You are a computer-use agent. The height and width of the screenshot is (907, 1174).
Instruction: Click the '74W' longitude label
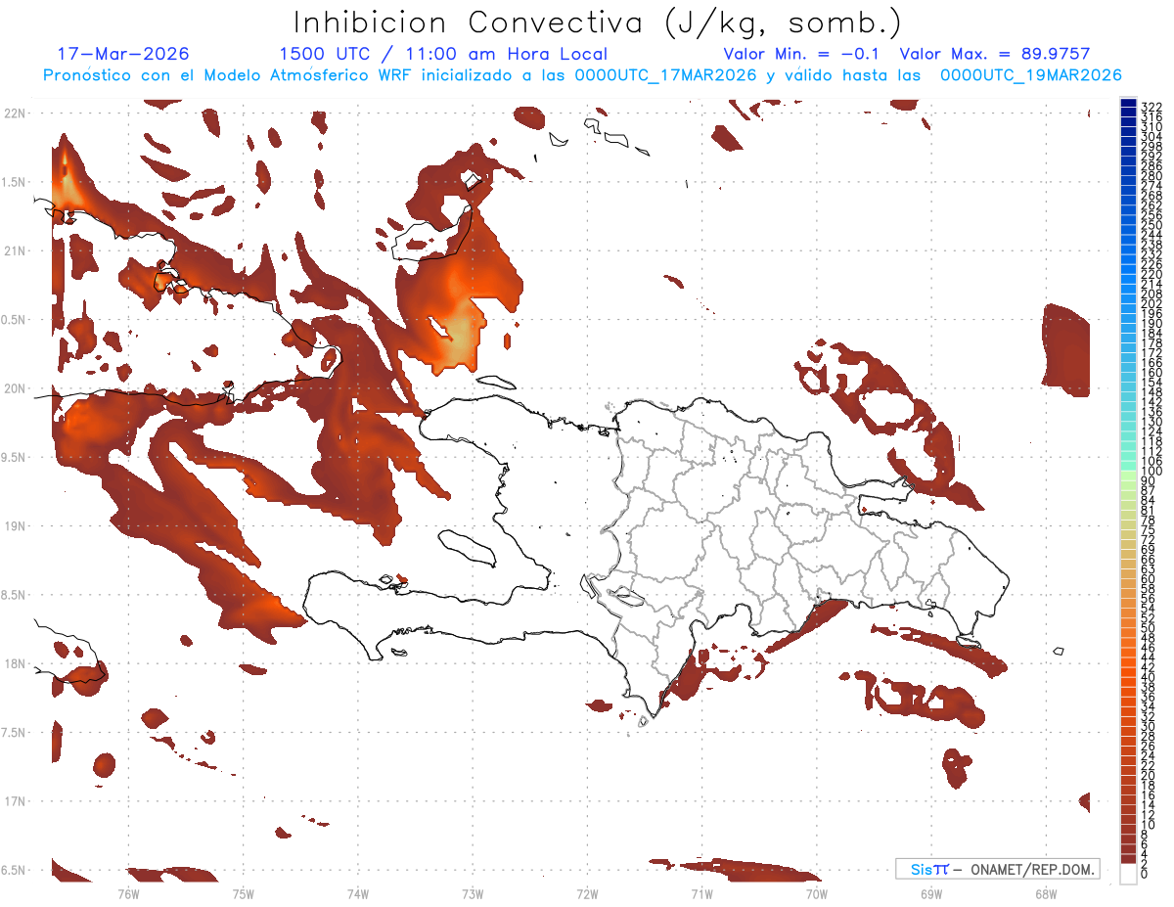pyautogui.click(x=357, y=893)
